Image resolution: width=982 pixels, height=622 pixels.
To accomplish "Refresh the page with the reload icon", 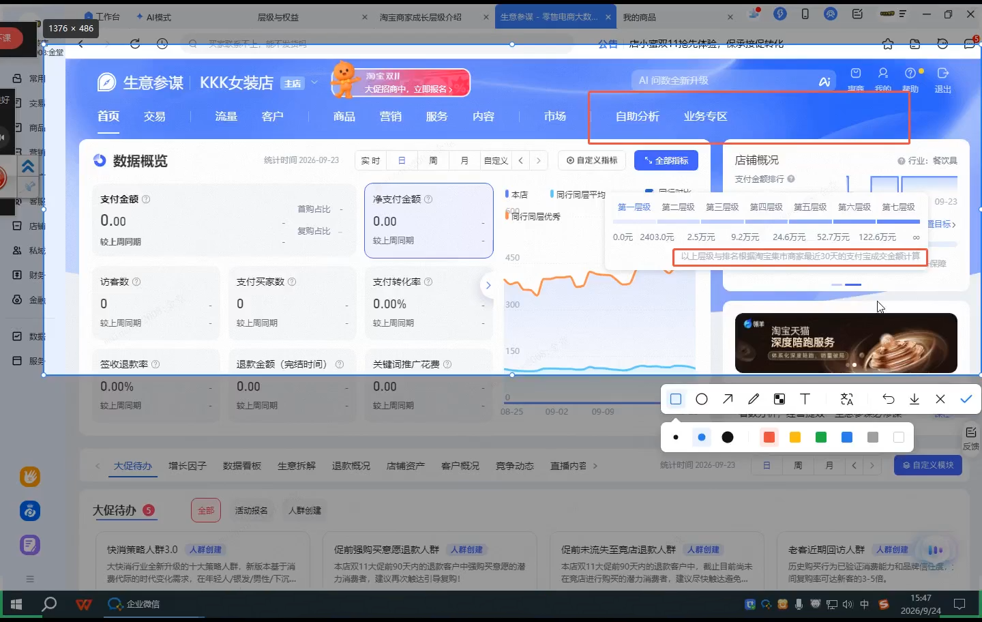I will pyautogui.click(x=135, y=44).
